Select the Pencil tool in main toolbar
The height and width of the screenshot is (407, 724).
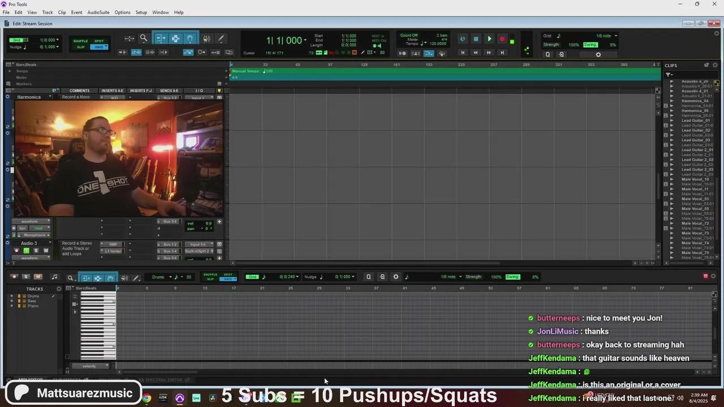coord(221,38)
